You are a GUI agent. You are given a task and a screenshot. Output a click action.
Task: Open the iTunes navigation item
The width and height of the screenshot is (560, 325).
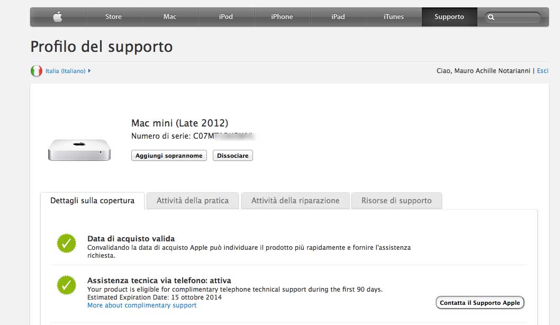coord(394,17)
